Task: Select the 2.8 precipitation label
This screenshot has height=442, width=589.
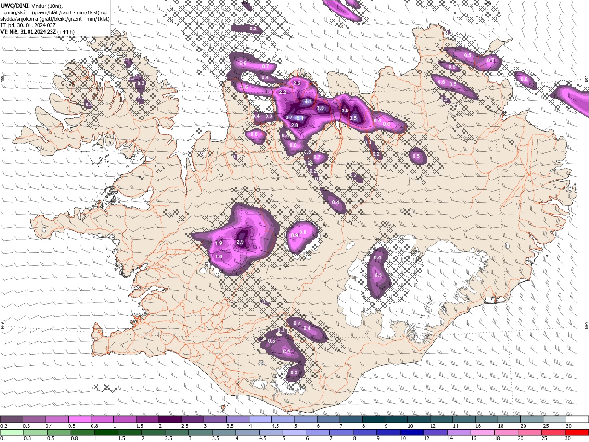Action: click(x=295, y=125)
